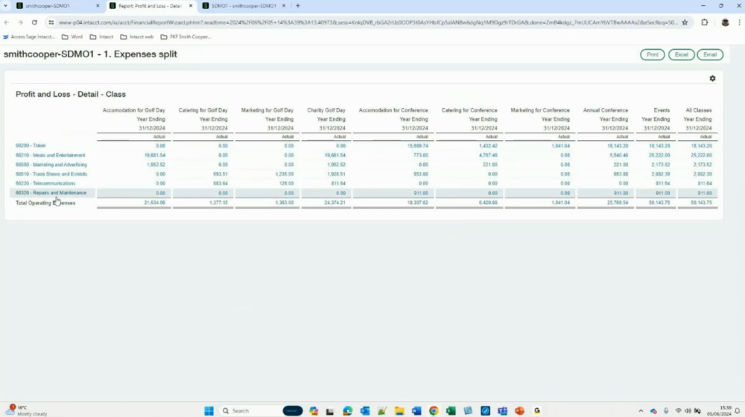Open the weather widget showing 16°C
745x417 pixels.
[26, 411]
